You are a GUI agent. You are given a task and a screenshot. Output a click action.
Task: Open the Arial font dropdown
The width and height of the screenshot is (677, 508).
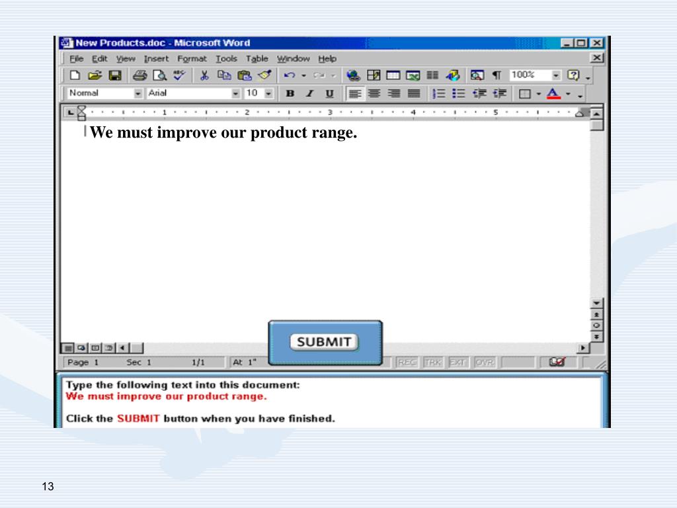pos(235,93)
